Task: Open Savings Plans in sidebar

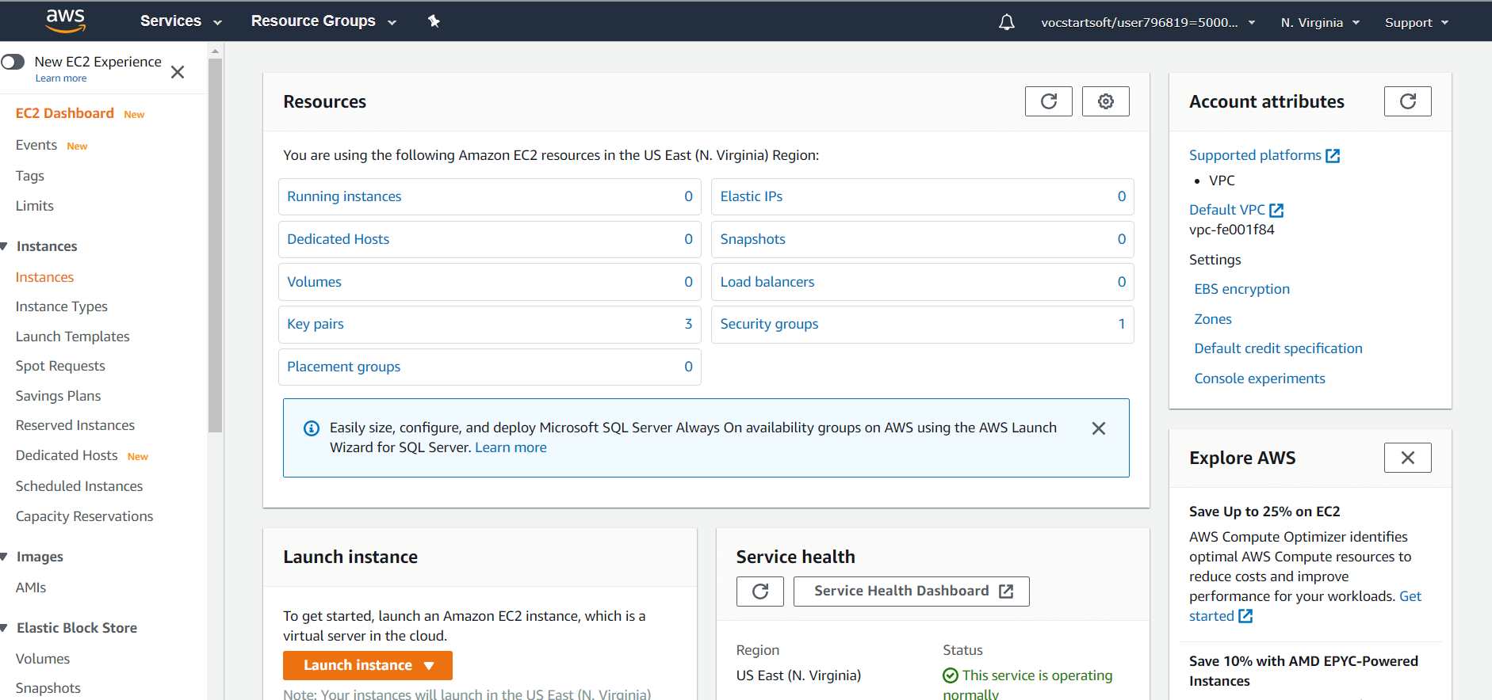Action: click(x=59, y=396)
